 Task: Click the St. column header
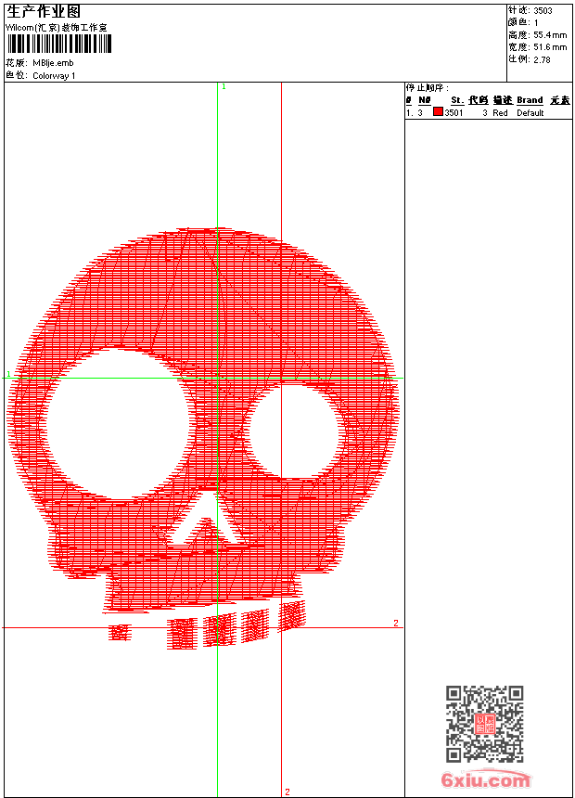pyautogui.click(x=456, y=100)
